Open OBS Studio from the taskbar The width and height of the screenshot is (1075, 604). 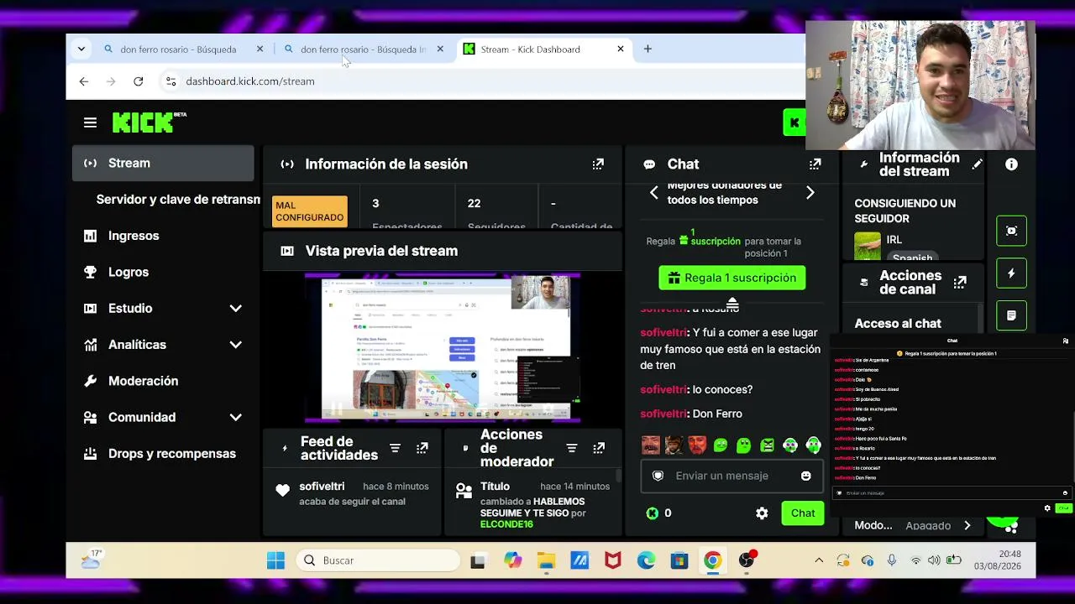pos(746,560)
